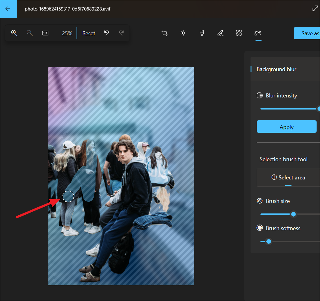Expand the image with the fullscreen arrow
Image resolution: width=320 pixels, height=301 pixels.
point(315,9)
